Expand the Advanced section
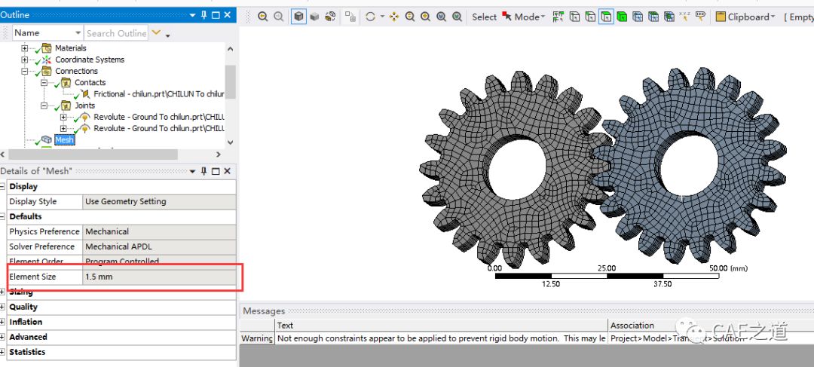The image size is (814, 367). pos(2,337)
